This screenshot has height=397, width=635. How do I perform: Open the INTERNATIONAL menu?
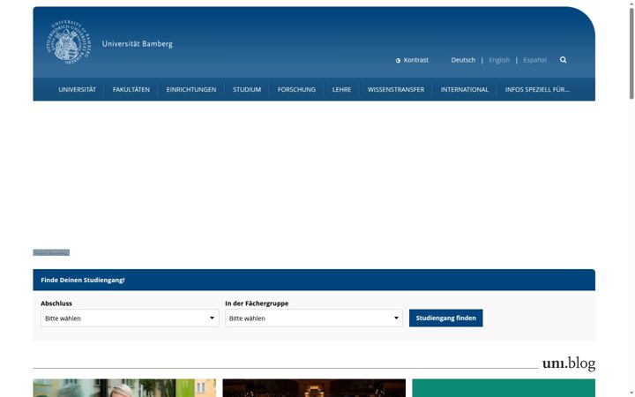pyautogui.click(x=465, y=89)
